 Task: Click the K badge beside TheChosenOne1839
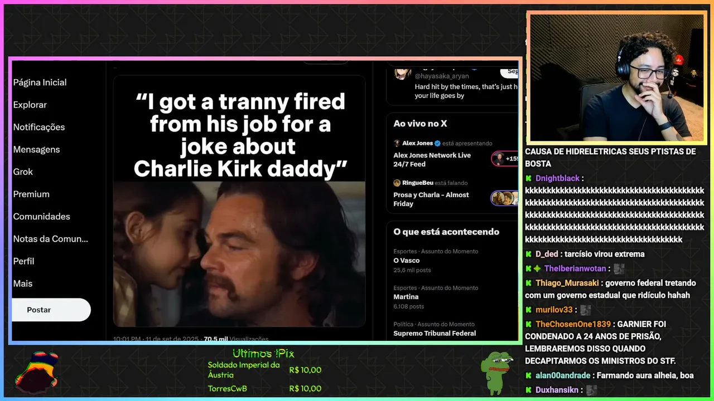pyautogui.click(x=528, y=324)
